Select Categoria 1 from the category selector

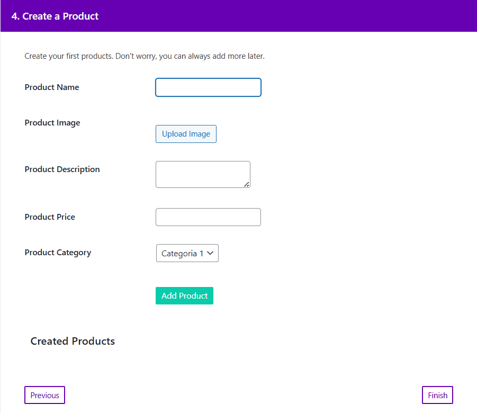tap(183, 253)
